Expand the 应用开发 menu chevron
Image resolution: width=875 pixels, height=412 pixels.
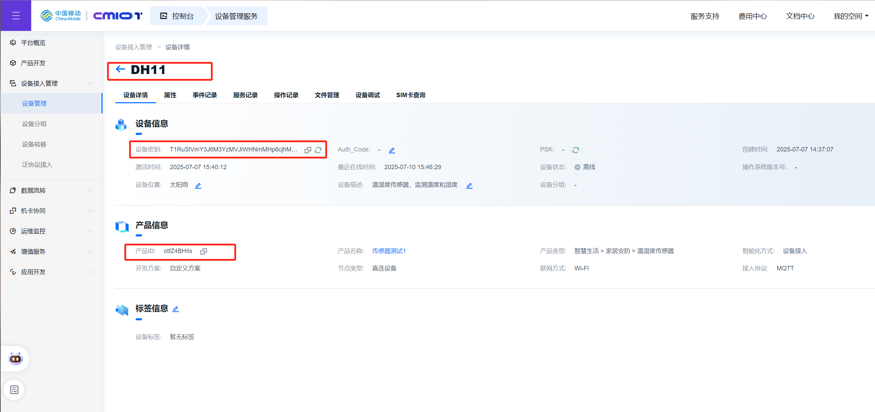tap(90, 272)
